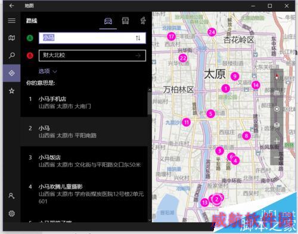298x234 pixels.
Task: Switch to walking route mode
Action: 143,20
